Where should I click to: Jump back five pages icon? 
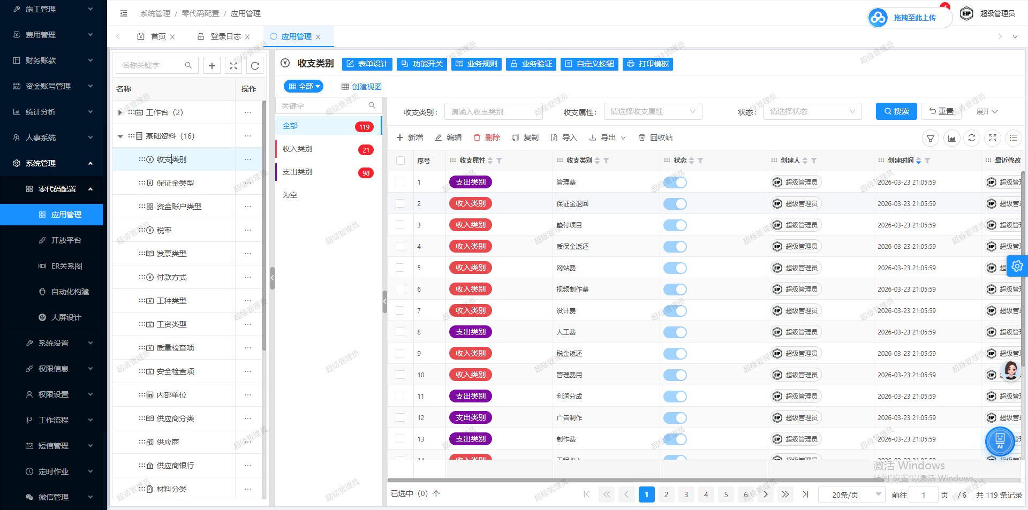tap(607, 494)
